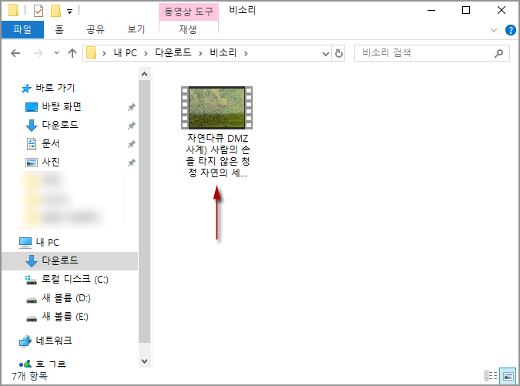
Task: Click 비소리 in the address breadcrumb
Action: click(223, 52)
